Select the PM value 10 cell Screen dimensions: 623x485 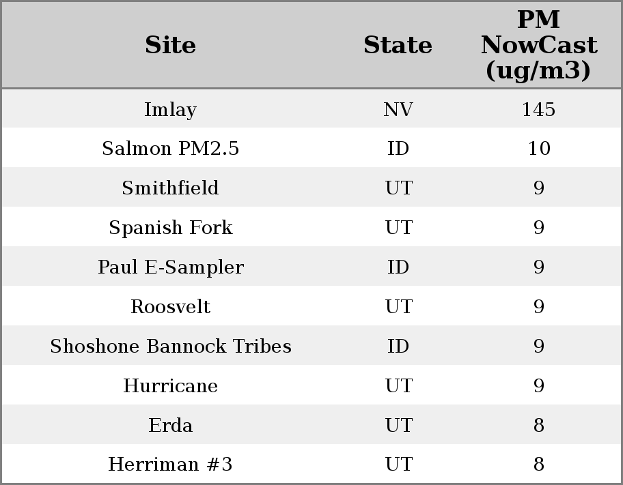pyautogui.click(x=538, y=149)
